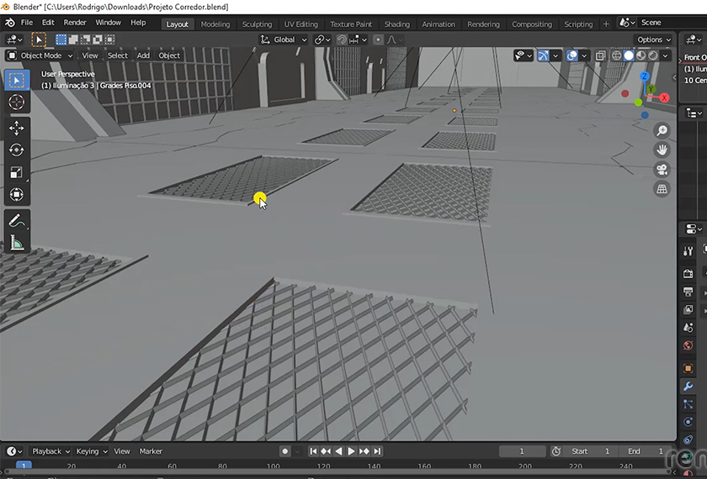707x479 pixels.
Task: Switch to orthographic view with grid icon
Action: [x=662, y=189]
